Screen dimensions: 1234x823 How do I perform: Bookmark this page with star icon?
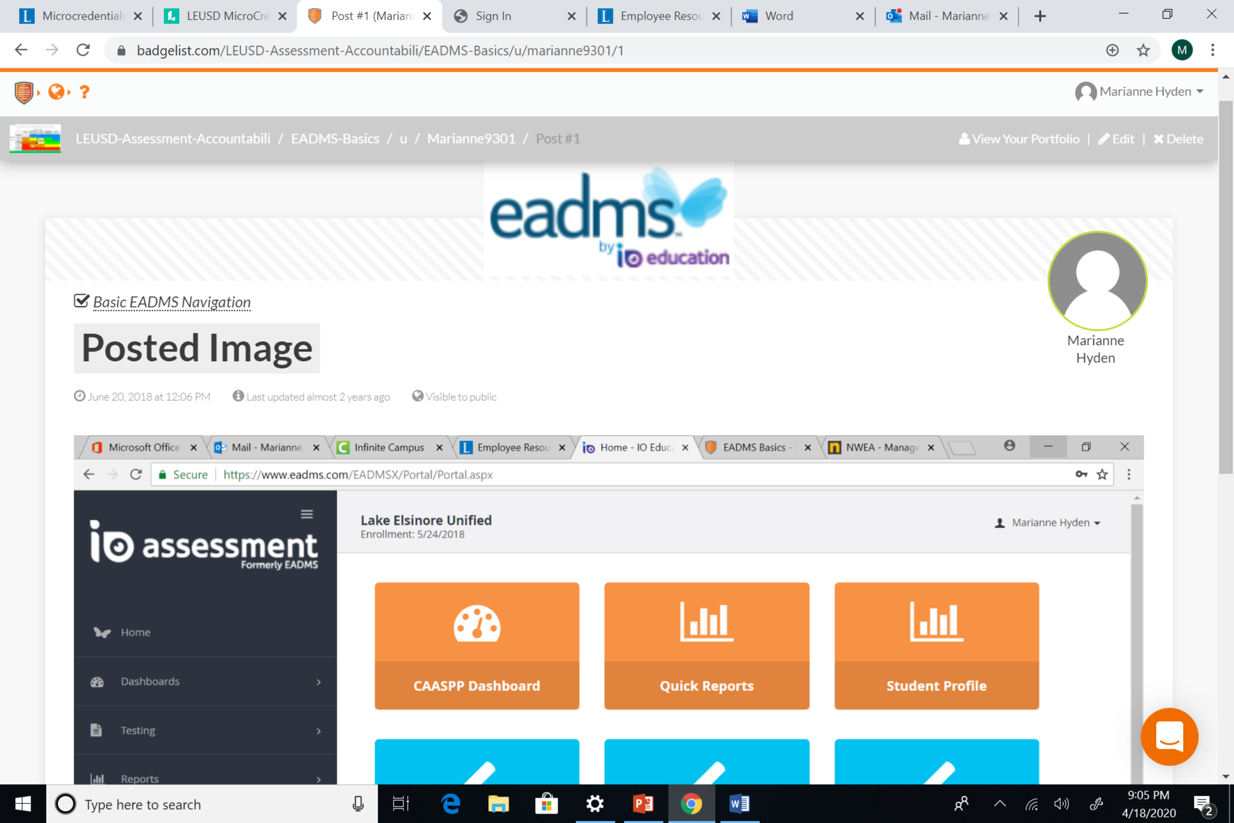(1143, 51)
